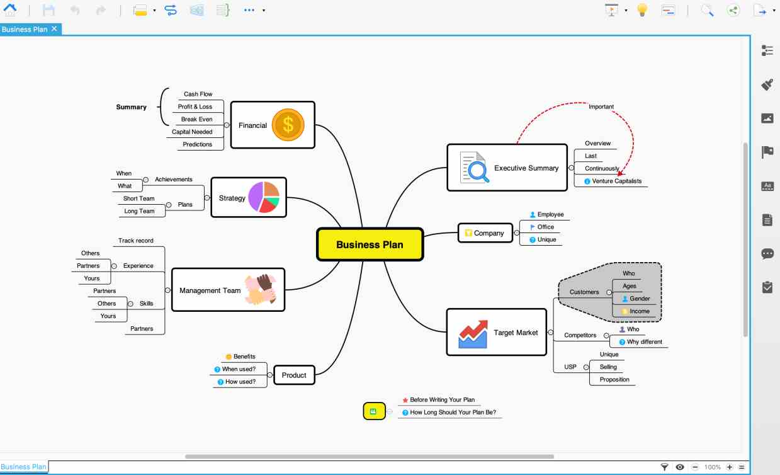
Task: Collapse the Executive Summary branch toggle
Action: point(571,168)
